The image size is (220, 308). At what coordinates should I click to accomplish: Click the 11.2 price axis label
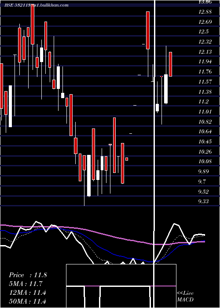pyautogui.click(x=204, y=102)
